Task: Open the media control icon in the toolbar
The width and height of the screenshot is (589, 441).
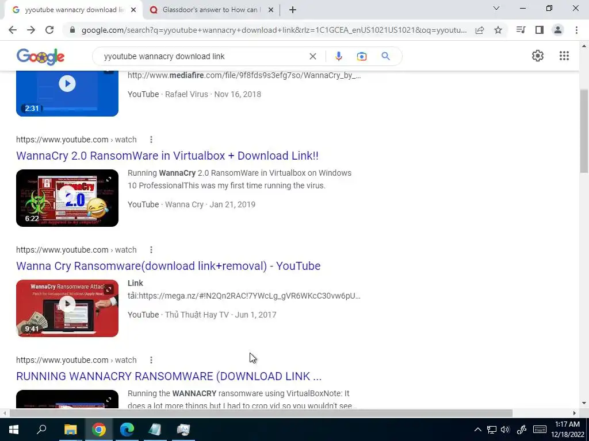Action: (521, 30)
